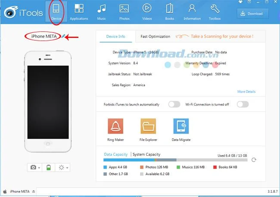Refresh the storage capacity bar

point(254,159)
